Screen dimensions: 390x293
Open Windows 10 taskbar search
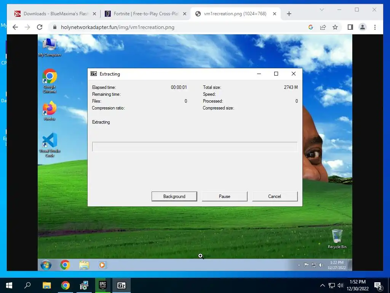[x=27, y=285]
